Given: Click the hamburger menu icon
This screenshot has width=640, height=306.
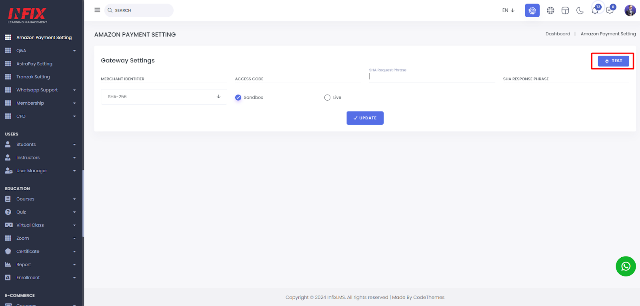Looking at the screenshot, I should click(x=97, y=10).
